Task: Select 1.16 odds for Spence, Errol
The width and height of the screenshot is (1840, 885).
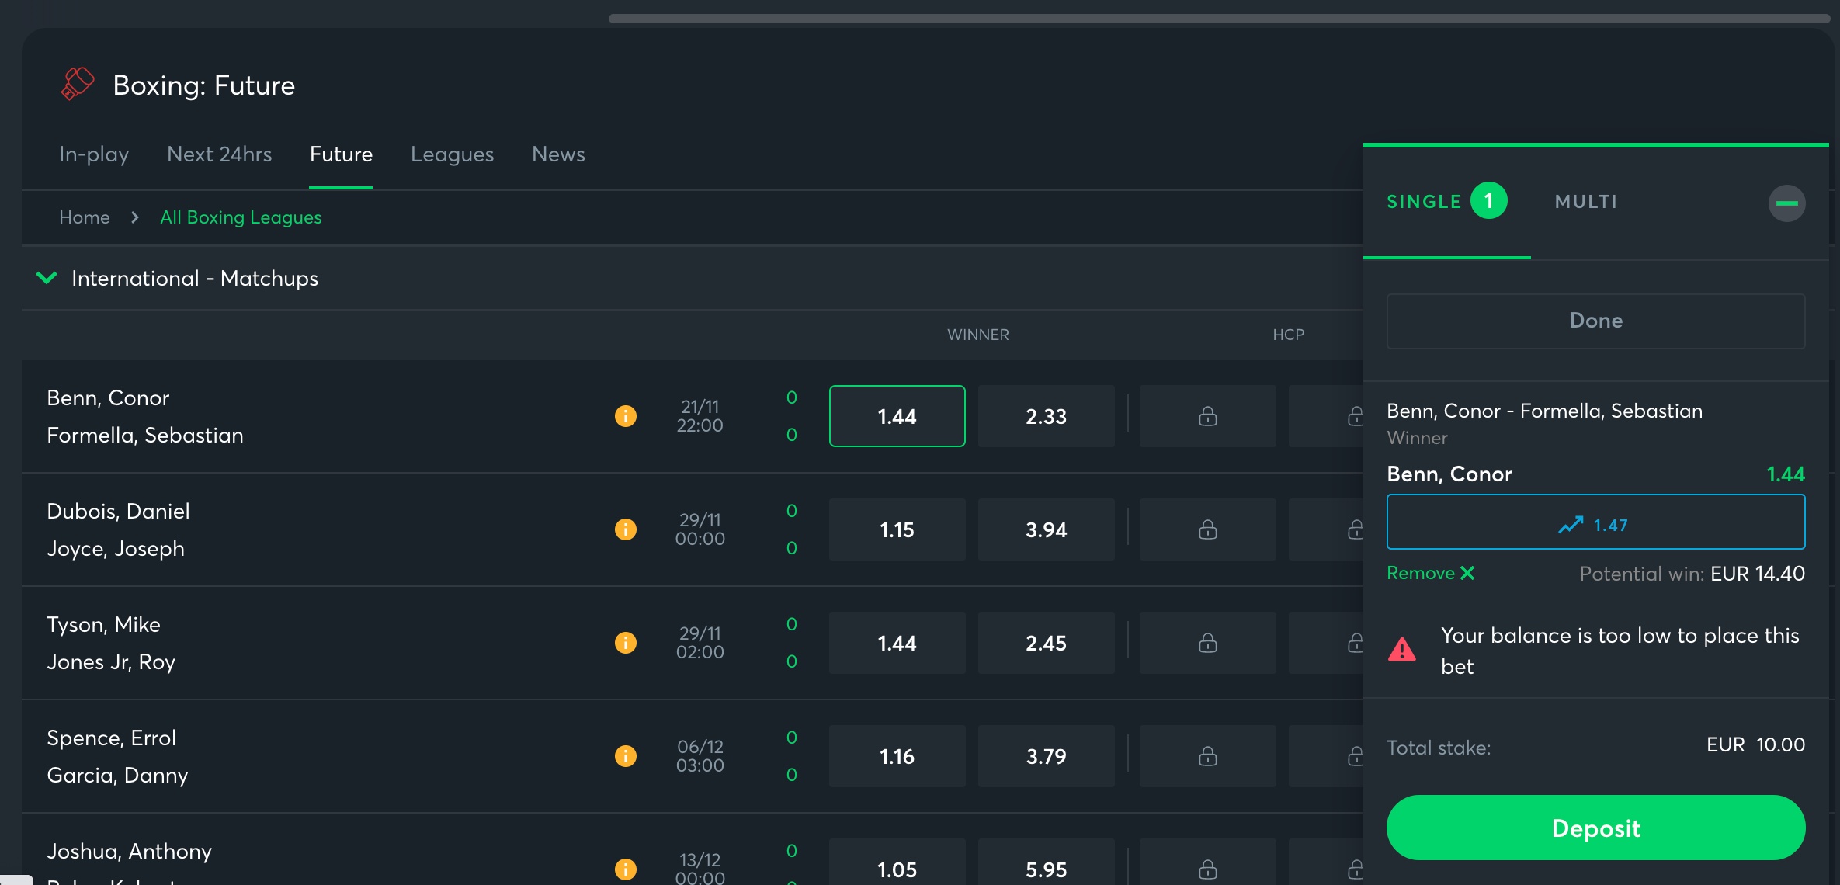Action: tap(897, 756)
